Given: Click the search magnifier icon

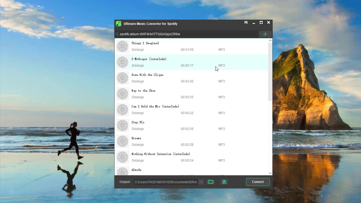Looking at the screenshot, I should click(x=117, y=34).
